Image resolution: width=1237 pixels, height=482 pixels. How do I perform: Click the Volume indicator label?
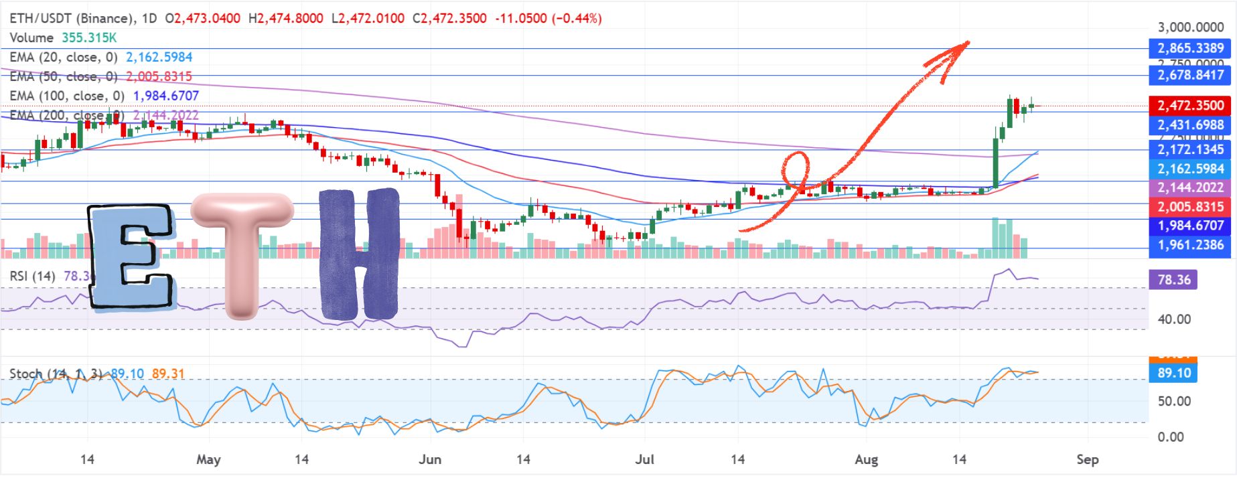pyautogui.click(x=31, y=37)
